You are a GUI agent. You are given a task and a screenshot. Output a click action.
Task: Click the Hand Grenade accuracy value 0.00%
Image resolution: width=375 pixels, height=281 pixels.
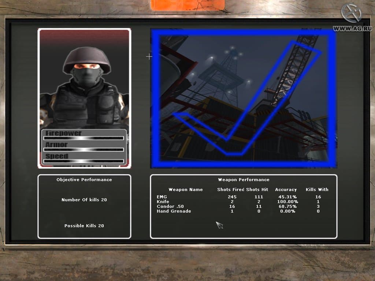click(x=287, y=211)
